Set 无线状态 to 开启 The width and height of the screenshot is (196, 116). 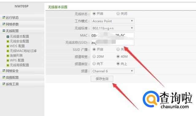coord(94,13)
